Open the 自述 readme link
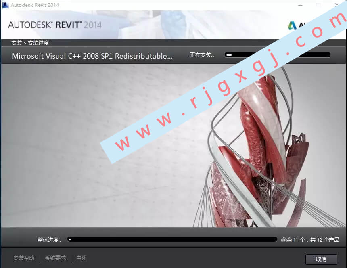This screenshot has width=347, height=268. tap(82, 258)
